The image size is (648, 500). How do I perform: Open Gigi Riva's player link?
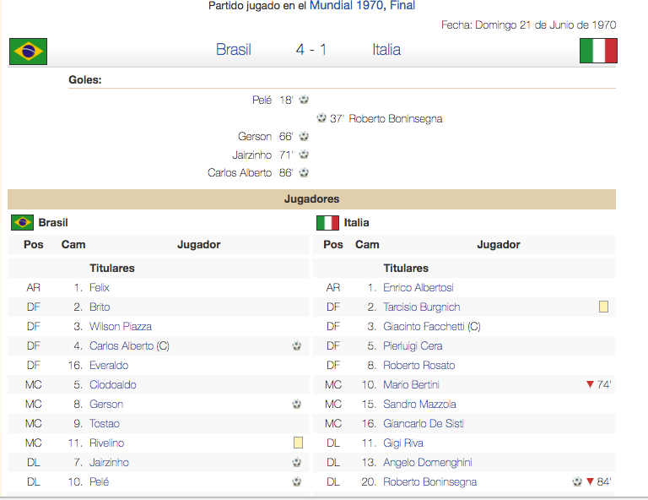(403, 443)
